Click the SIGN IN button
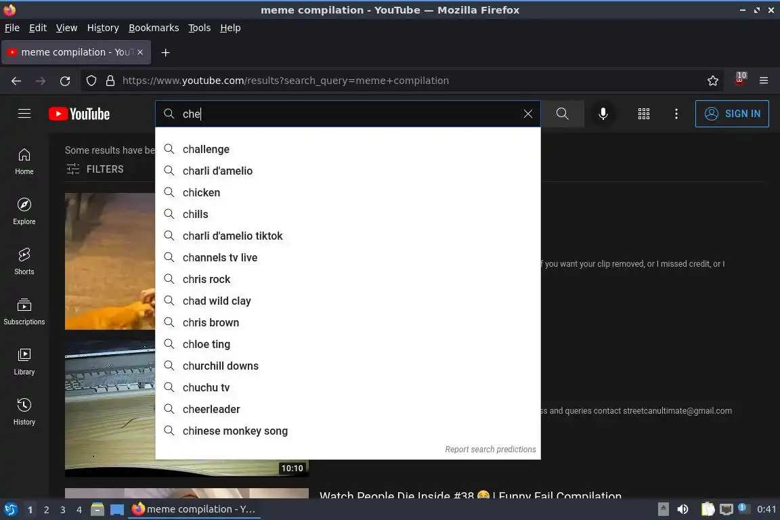The width and height of the screenshot is (780, 520). pos(732,114)
